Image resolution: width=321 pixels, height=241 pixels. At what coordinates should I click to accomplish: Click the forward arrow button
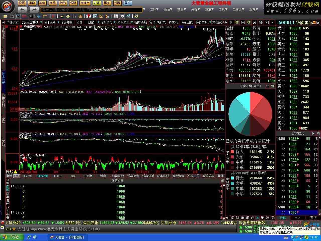point(34,10)
